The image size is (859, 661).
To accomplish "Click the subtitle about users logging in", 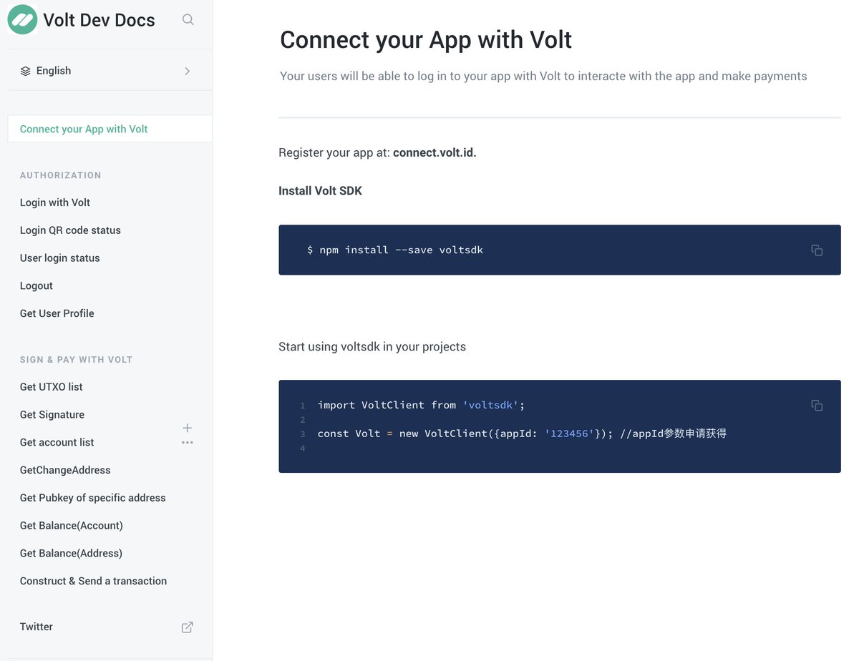I will (543, 76).
